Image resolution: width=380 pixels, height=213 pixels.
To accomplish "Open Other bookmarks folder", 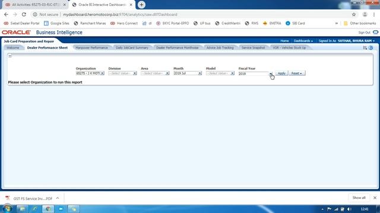I will [360, 23].
